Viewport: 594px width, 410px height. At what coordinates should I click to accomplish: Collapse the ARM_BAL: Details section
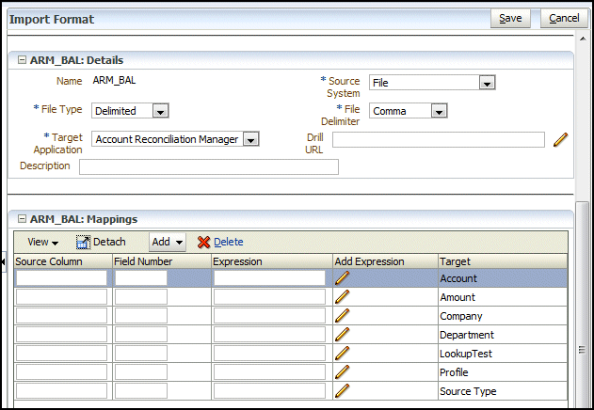click(x=23, y=60)
